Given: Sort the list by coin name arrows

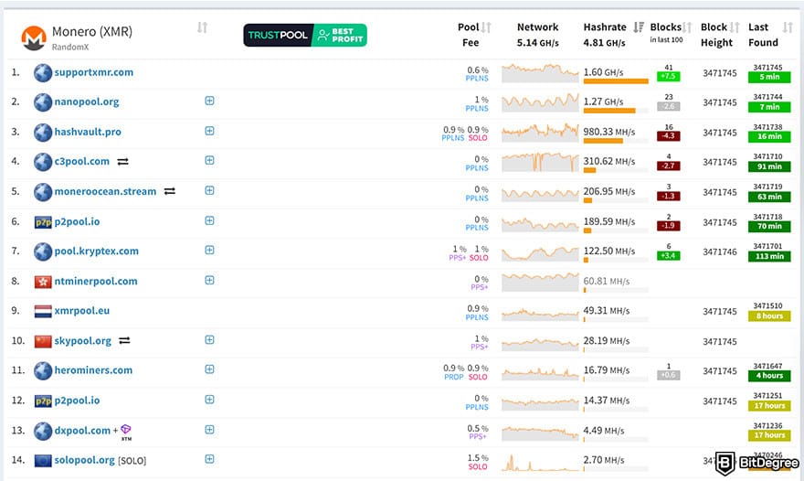Looking at the screenshot, I should tap(203, 27).
